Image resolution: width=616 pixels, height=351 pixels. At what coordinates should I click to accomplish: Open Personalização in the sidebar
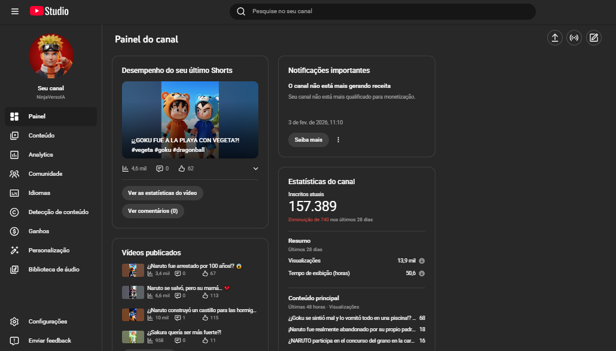point(48,251)
